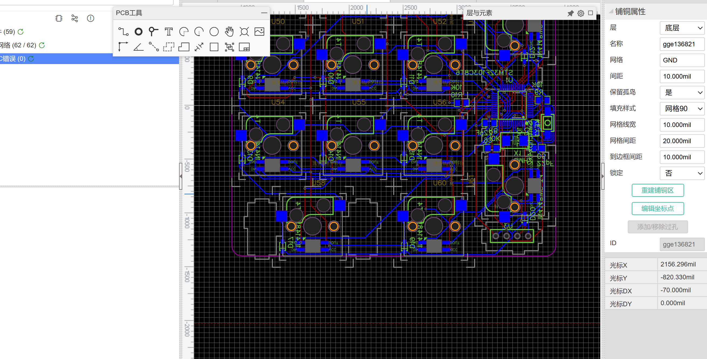Viewport: 707px width, 359px height.
Task: Open the 锁定 dropdown showing 否
Action: [x=682, y=173]
